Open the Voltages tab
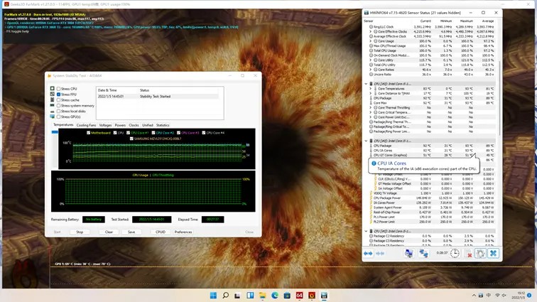Image resolution: width=537 pixels, height=302 pixels. click(x=105, y=125)
